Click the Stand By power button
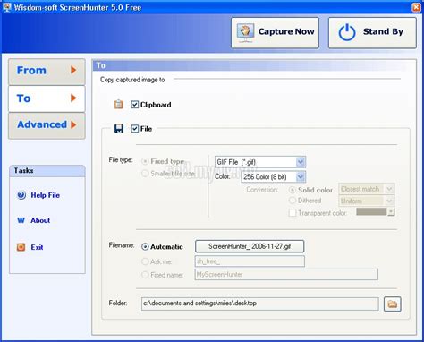The image size is (424, 342). pos(372,32)
